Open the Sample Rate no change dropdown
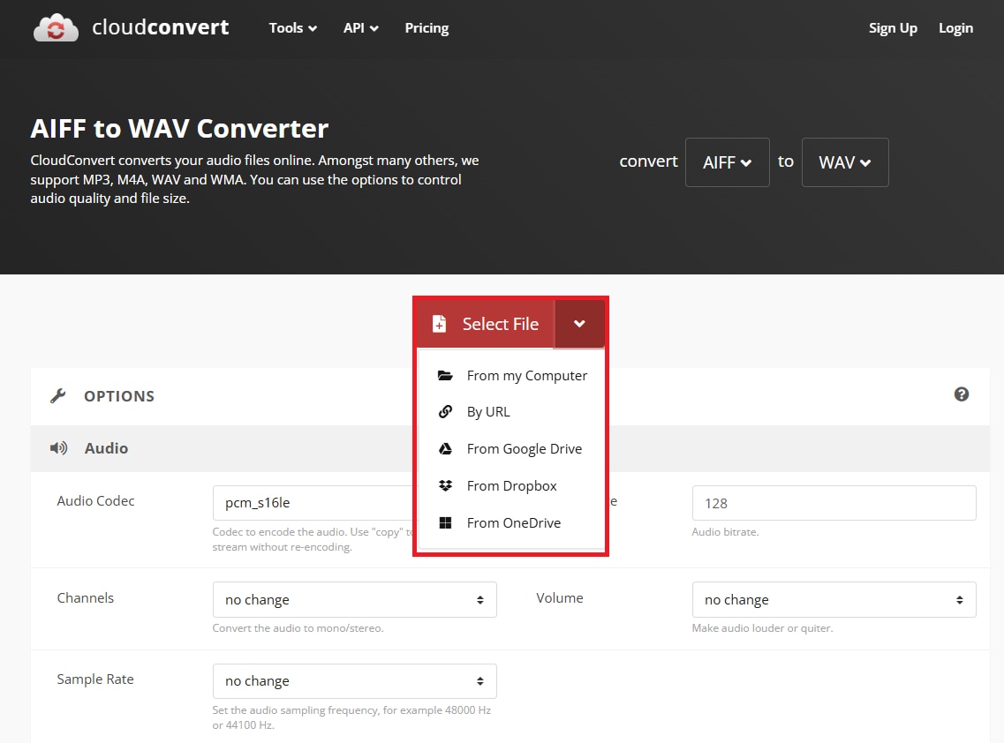 (x=355, y=681)
